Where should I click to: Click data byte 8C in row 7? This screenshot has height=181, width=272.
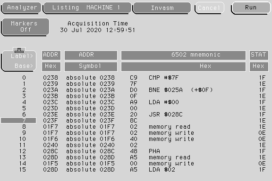point(134,121)
